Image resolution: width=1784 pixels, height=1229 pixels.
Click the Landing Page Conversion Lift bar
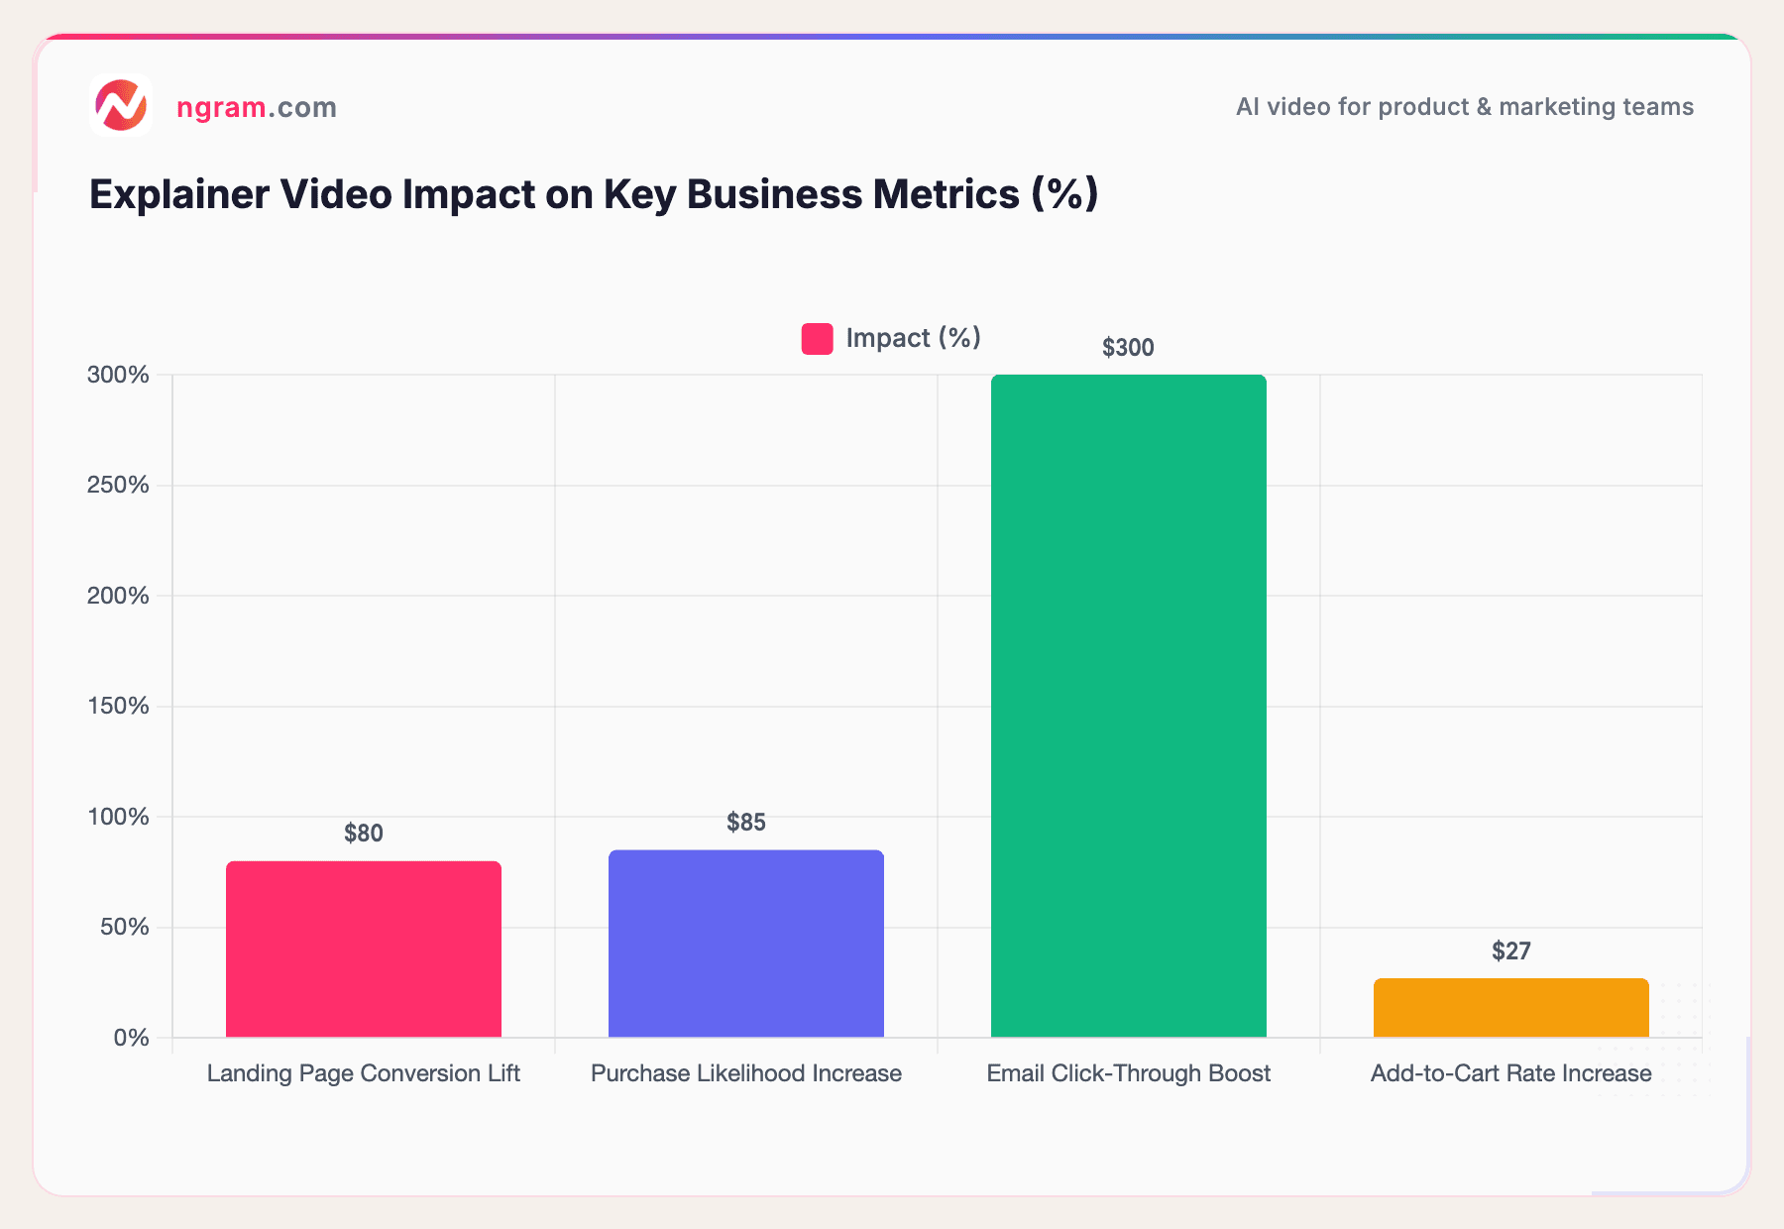click(364, 951)
